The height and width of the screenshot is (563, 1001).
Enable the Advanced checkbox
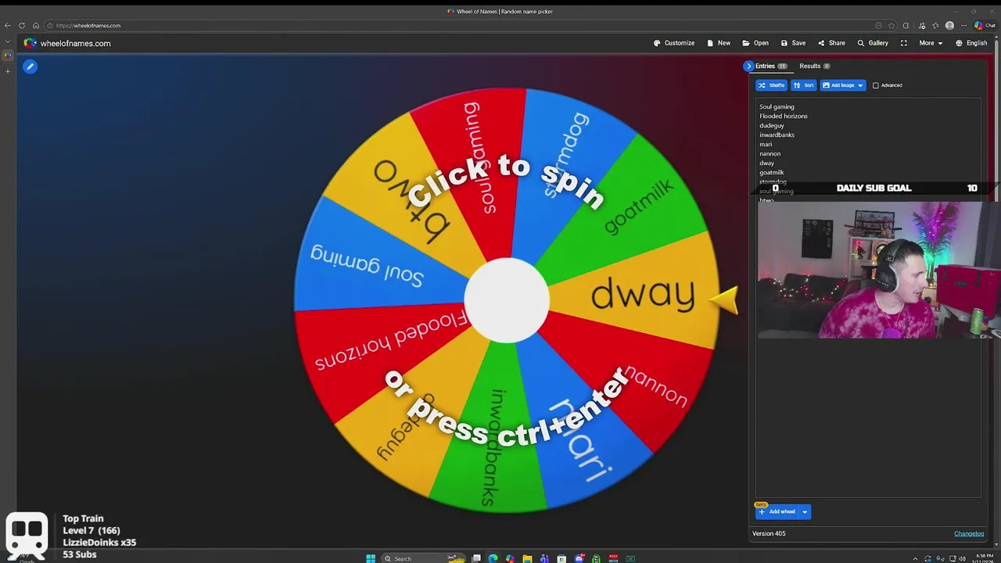coord(876,85)
